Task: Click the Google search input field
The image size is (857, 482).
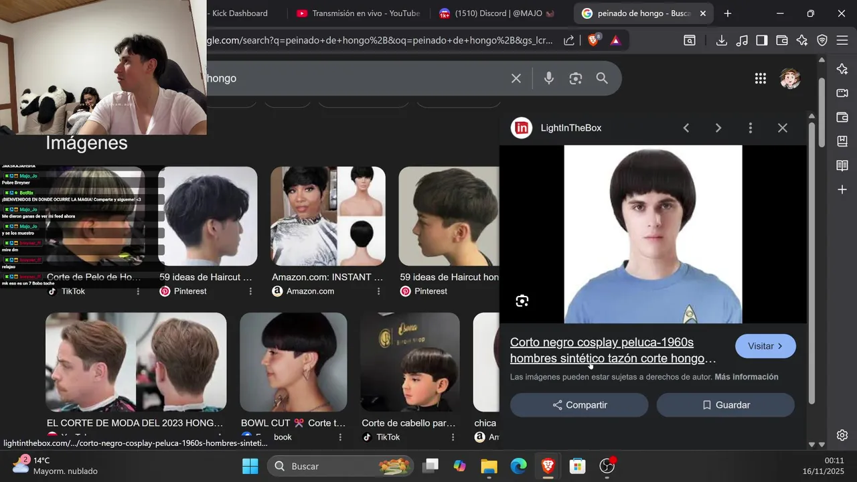Action: pos(355,78)
